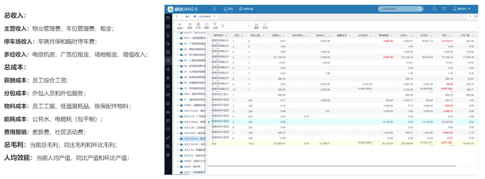Image resolution: width=485 pixels, height=179 pixels.
Task: Expand the 02 - 广州 tree node
Action: coord(178,43)
